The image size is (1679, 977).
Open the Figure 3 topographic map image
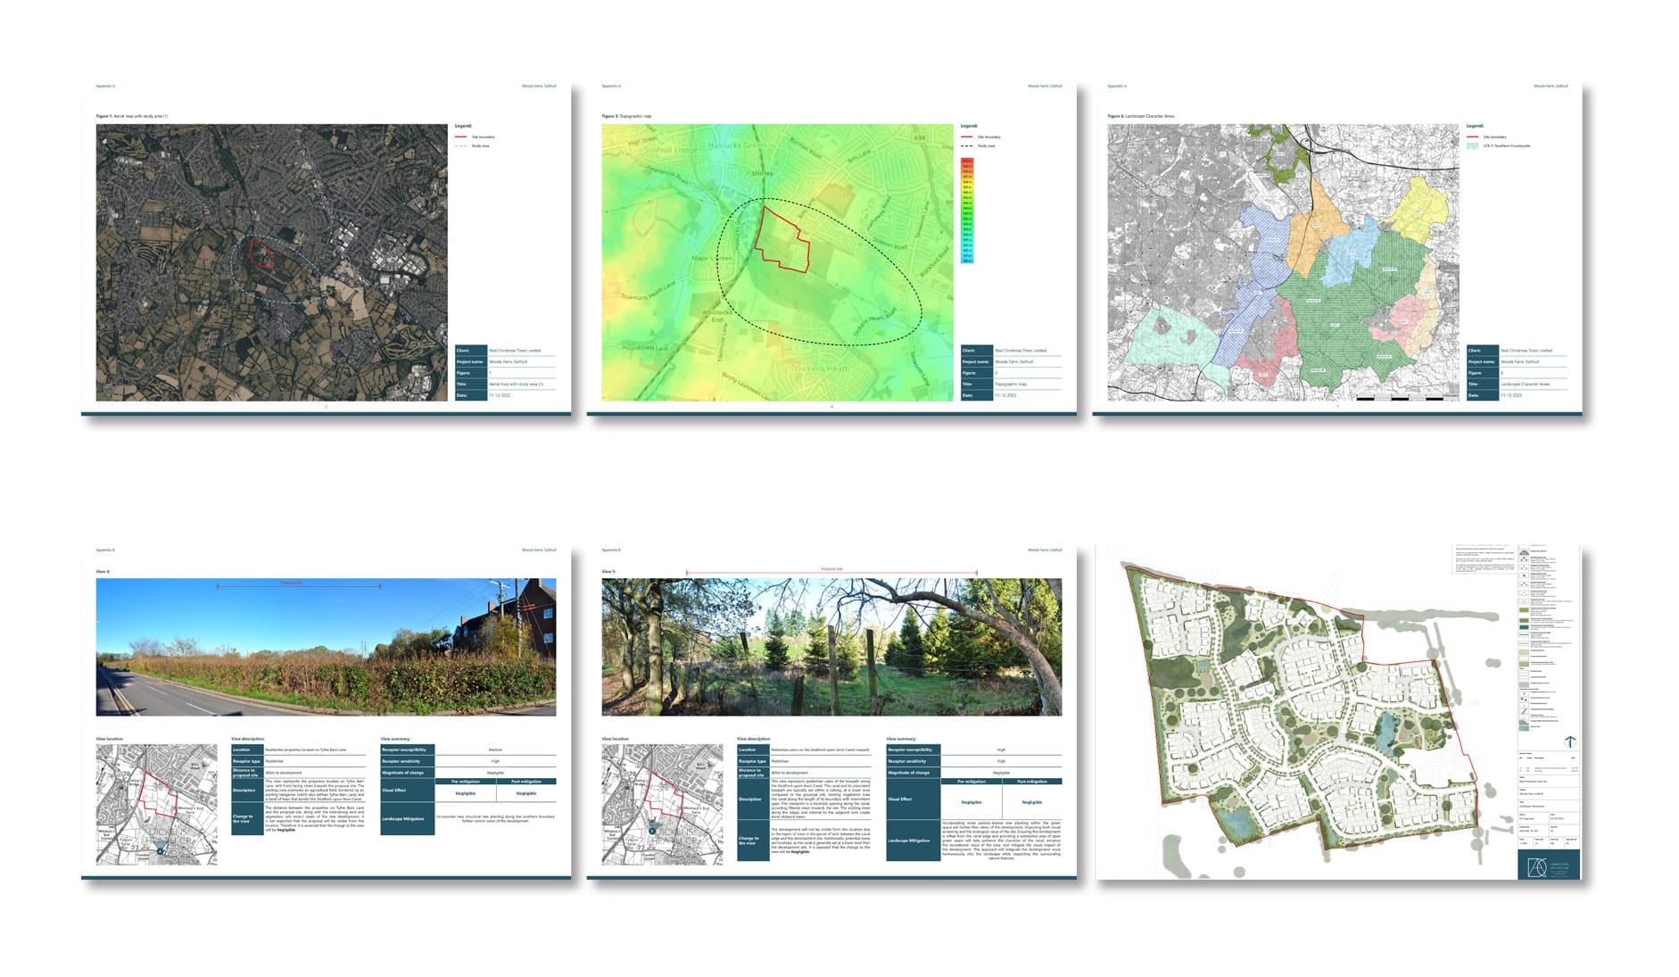tap(777, 262)
